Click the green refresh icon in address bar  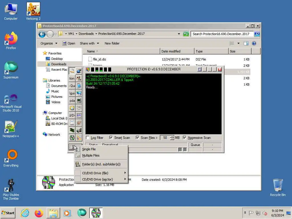click(x=186, y=34)
